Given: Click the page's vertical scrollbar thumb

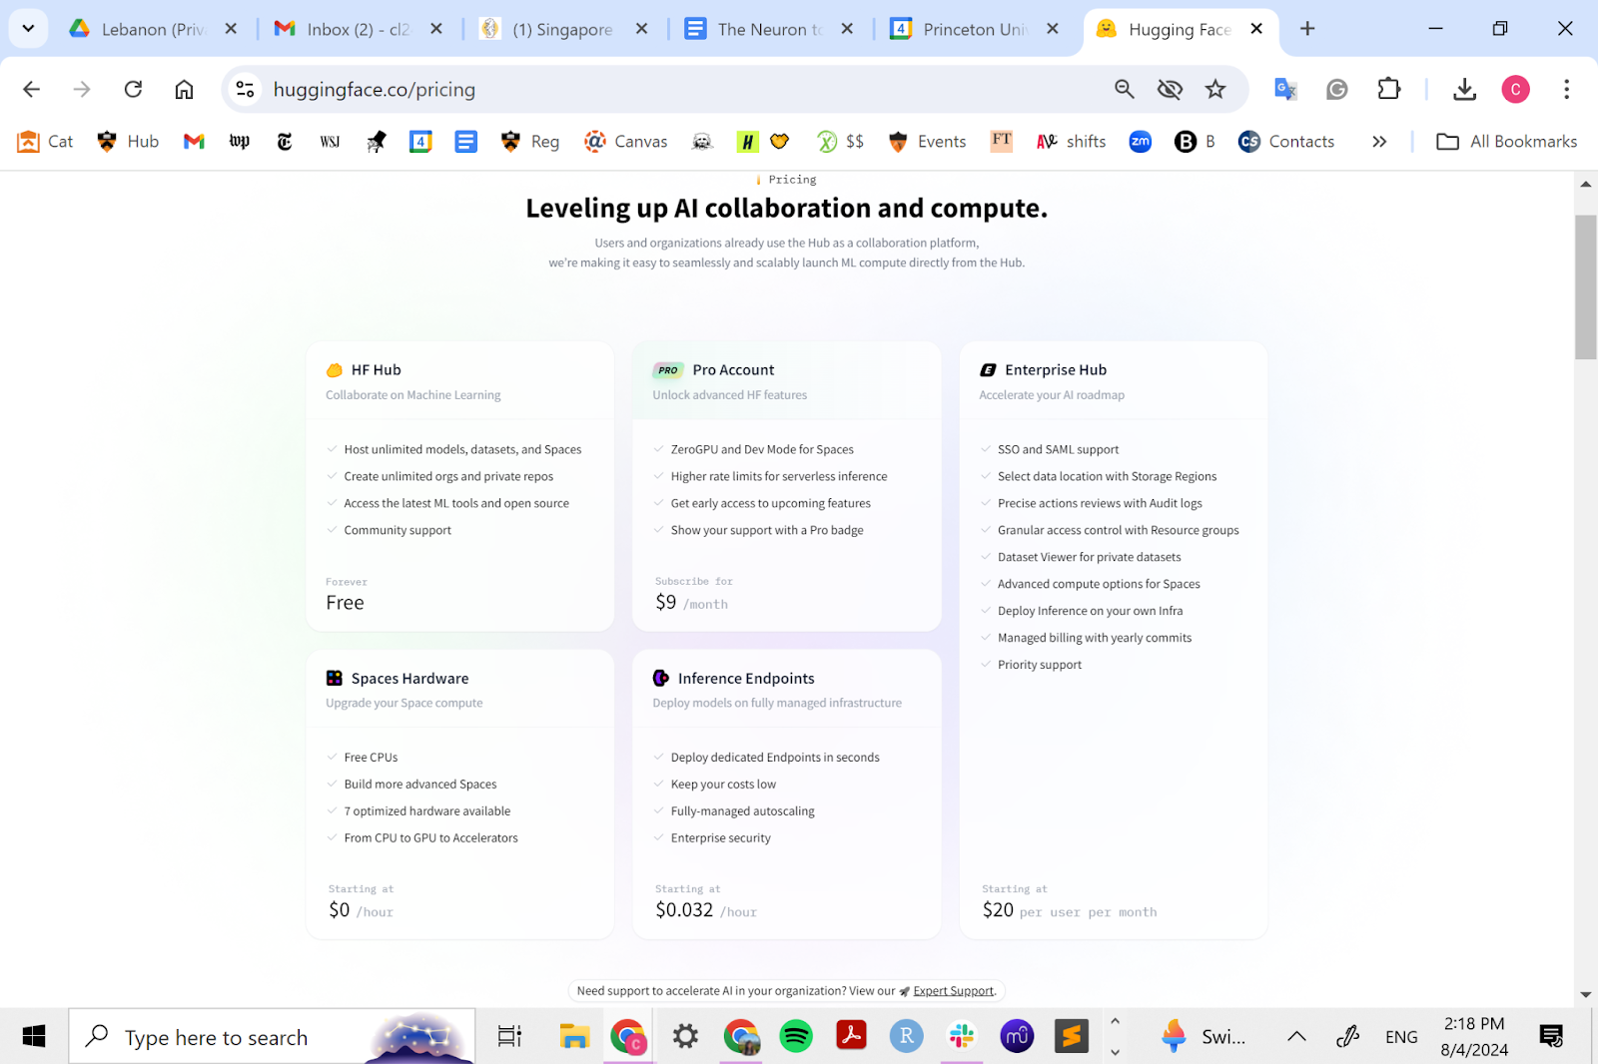Looking at the screenshot, I should click(1586, 286).
